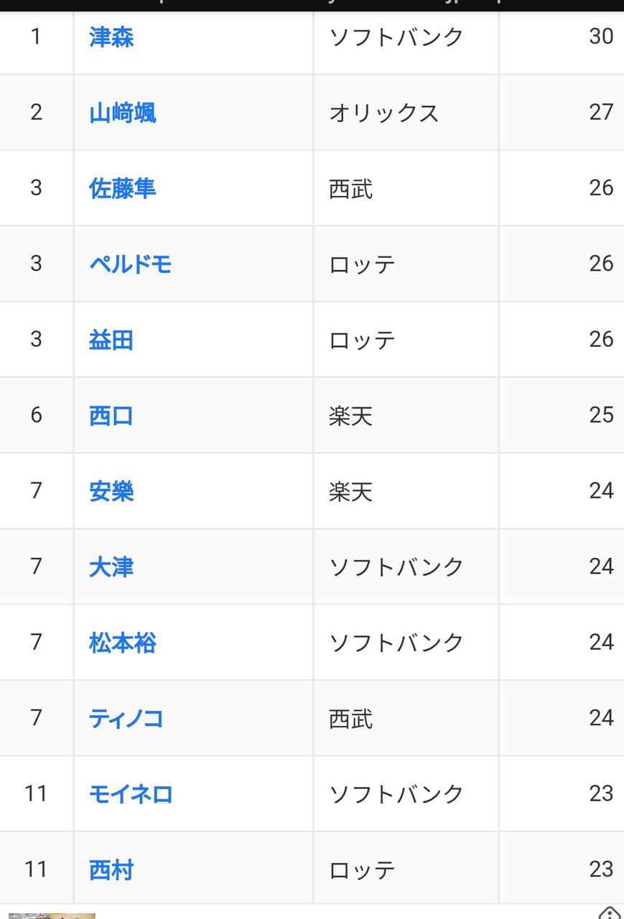
Task: Click the ロッテ team cell in 西村's row
Action: [406, 870]
